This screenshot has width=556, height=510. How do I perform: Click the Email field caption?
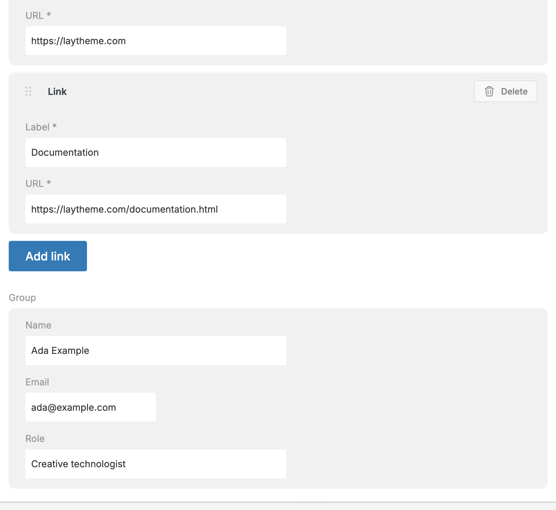37,382
